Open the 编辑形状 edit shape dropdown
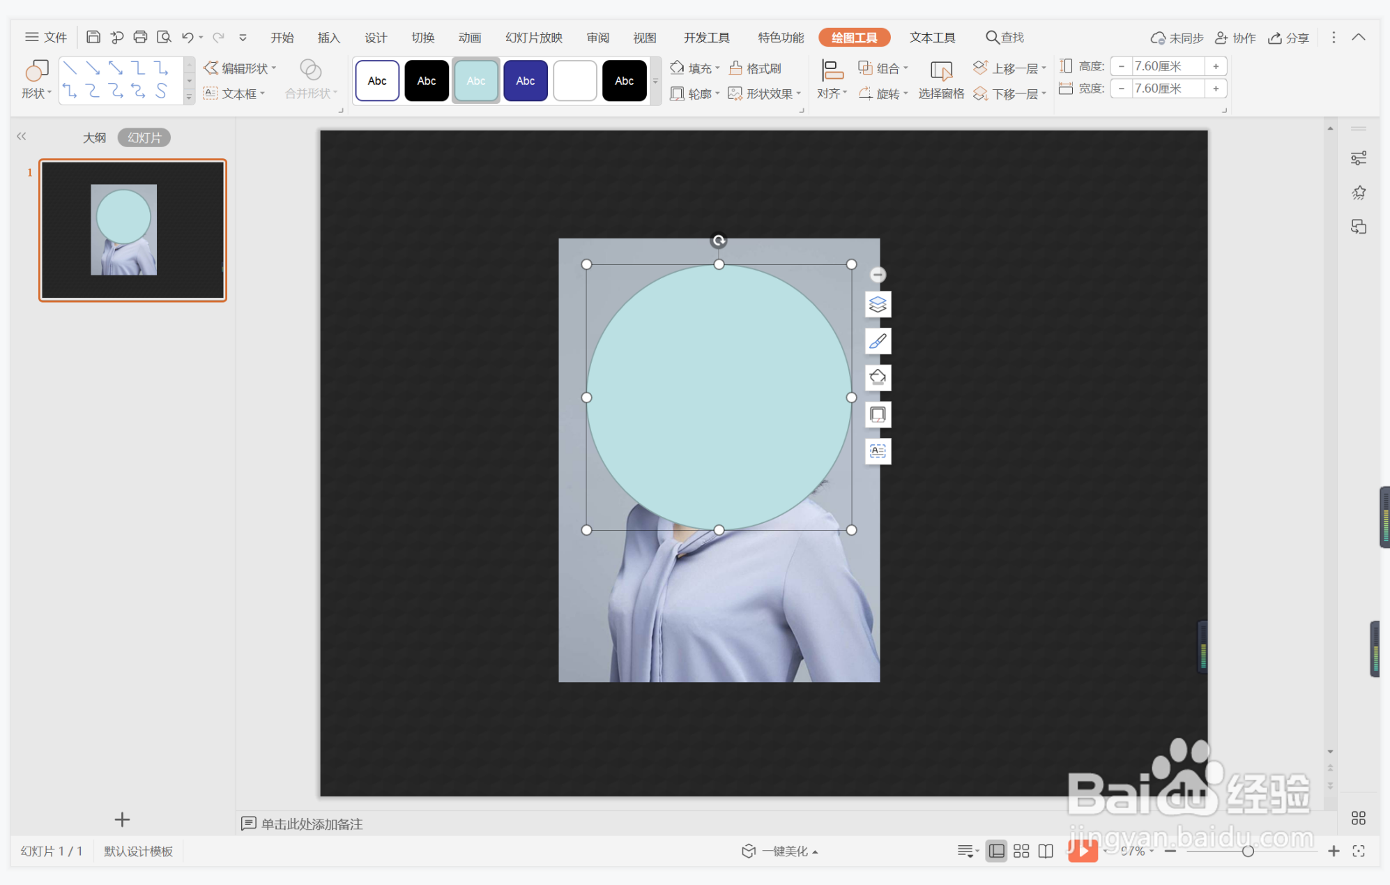This screenshot has width=1390, height=885. tap(240, 68)
